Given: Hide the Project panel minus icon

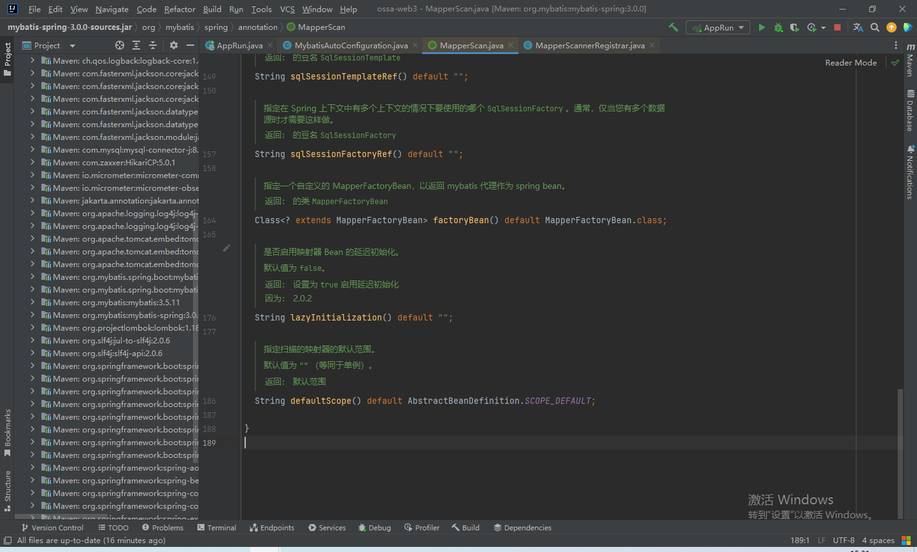Looking at the screenshot, I should click(x=190, y=45).
